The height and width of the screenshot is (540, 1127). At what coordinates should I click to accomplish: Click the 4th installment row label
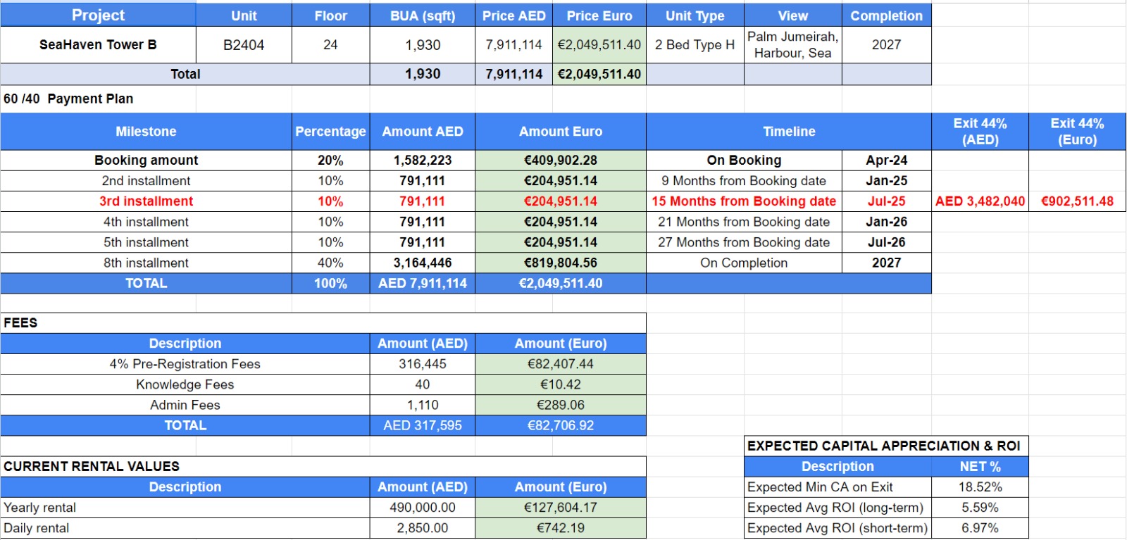click(146, 222)
